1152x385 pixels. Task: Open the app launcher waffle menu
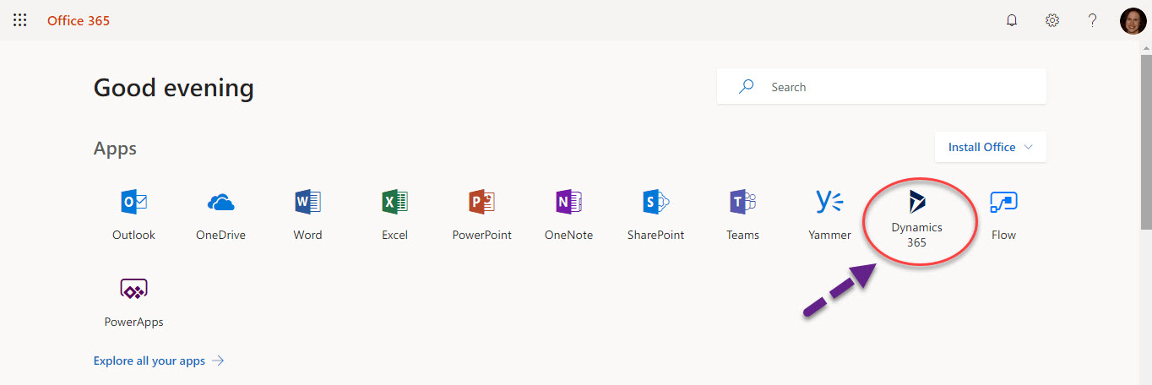[x=20, y=20]
